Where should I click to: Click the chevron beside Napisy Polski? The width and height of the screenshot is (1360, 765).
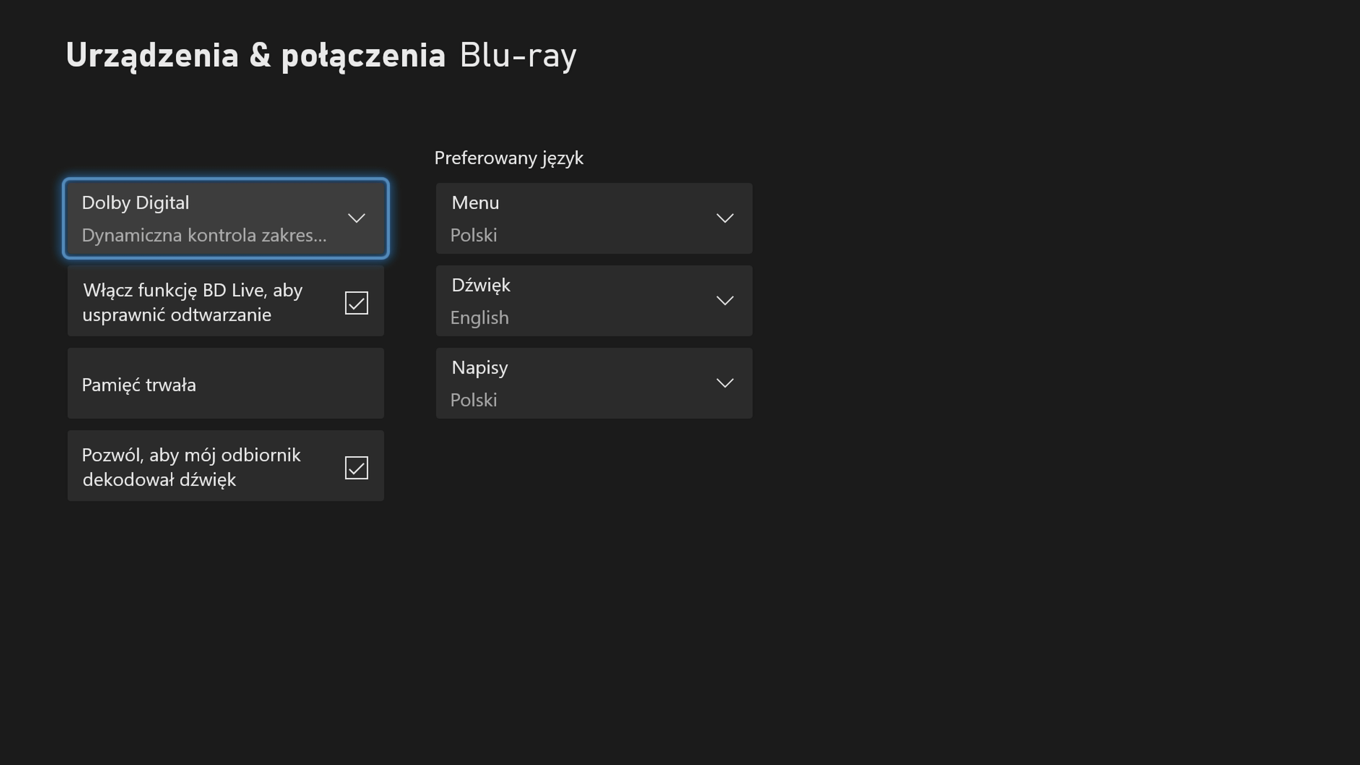tap(725, 383)
